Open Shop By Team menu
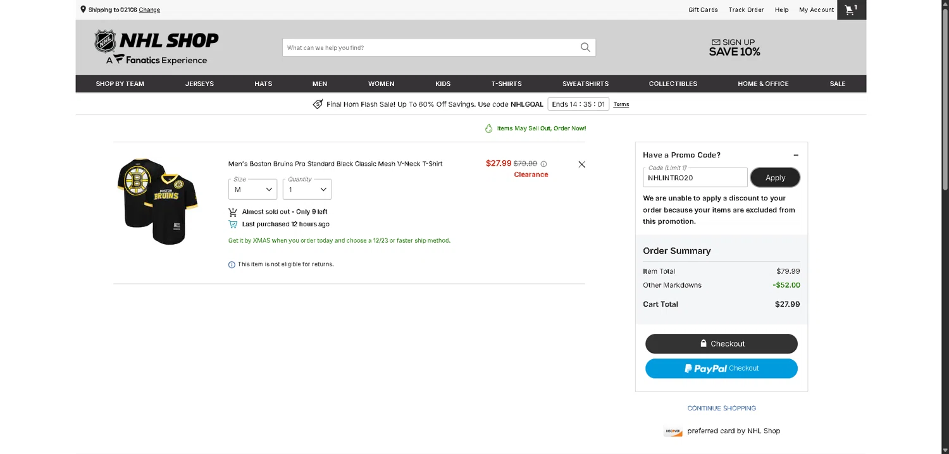Viewport: 949px width, 454px height. (x=120, y=83)
